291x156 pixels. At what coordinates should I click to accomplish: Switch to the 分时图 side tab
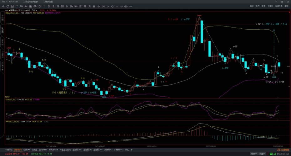(3, 17)
